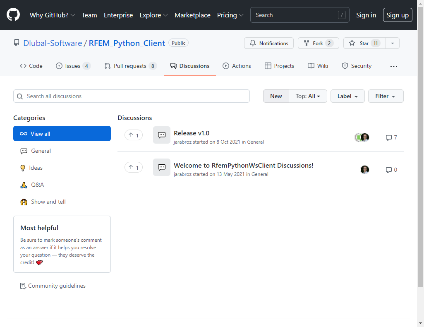Click the comment count on Release v1.0
Viewport: 424px width, 327px height.
[x=391, y=137]
